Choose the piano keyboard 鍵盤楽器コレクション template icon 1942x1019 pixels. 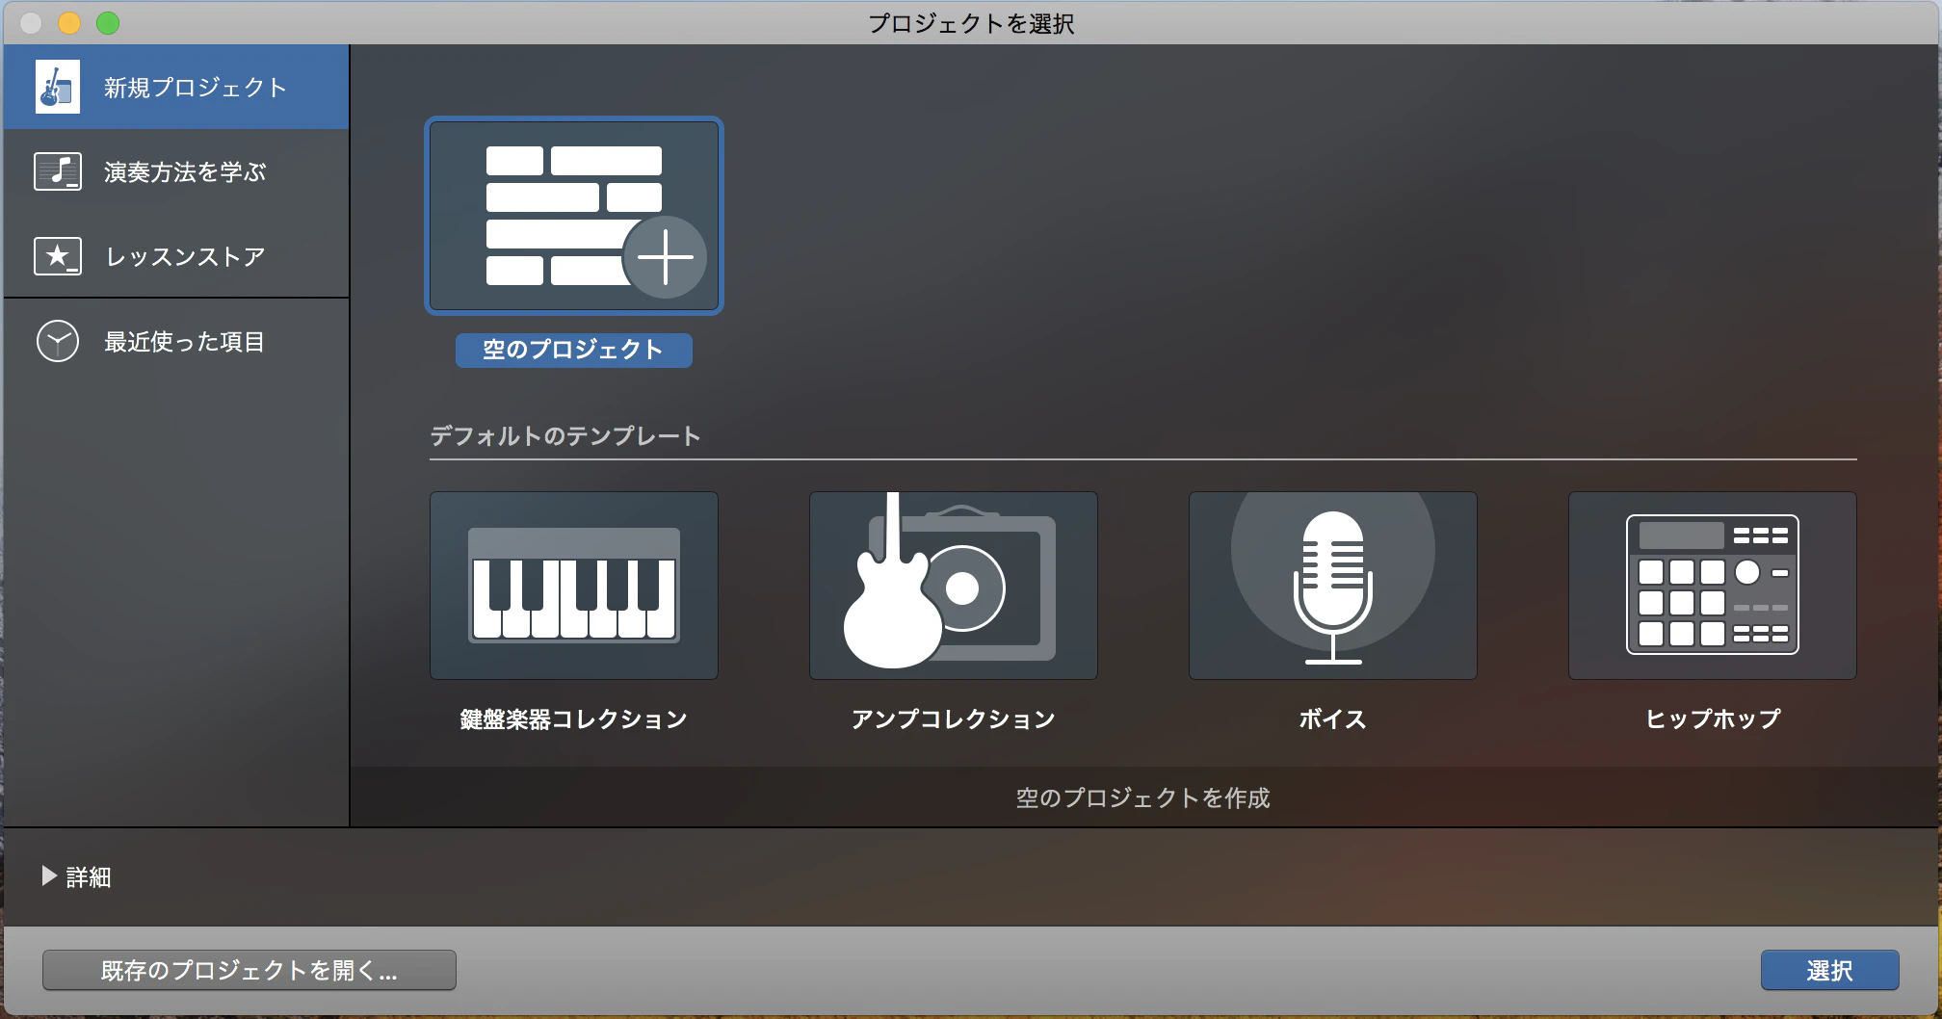coord(574,586)
